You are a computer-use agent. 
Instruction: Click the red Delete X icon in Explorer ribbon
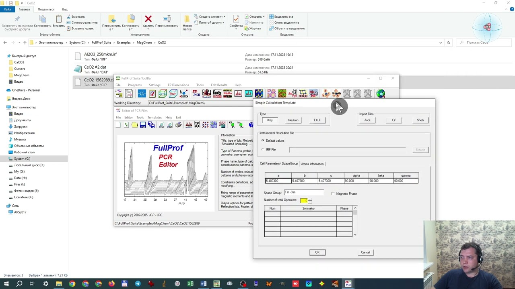pyautogui.click(x=148, y=19)
